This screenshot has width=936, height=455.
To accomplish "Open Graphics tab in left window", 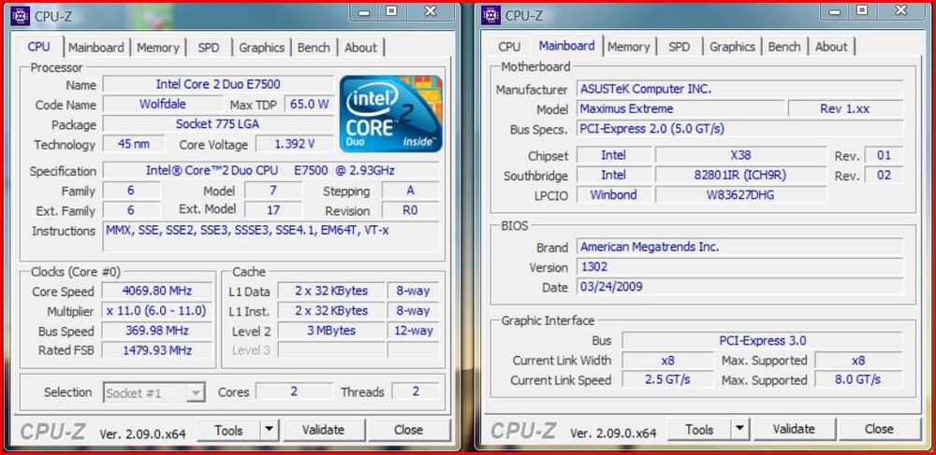I will pos(261,48).
